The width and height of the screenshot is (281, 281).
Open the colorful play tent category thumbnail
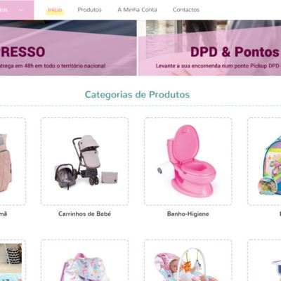tap(264, 162)
